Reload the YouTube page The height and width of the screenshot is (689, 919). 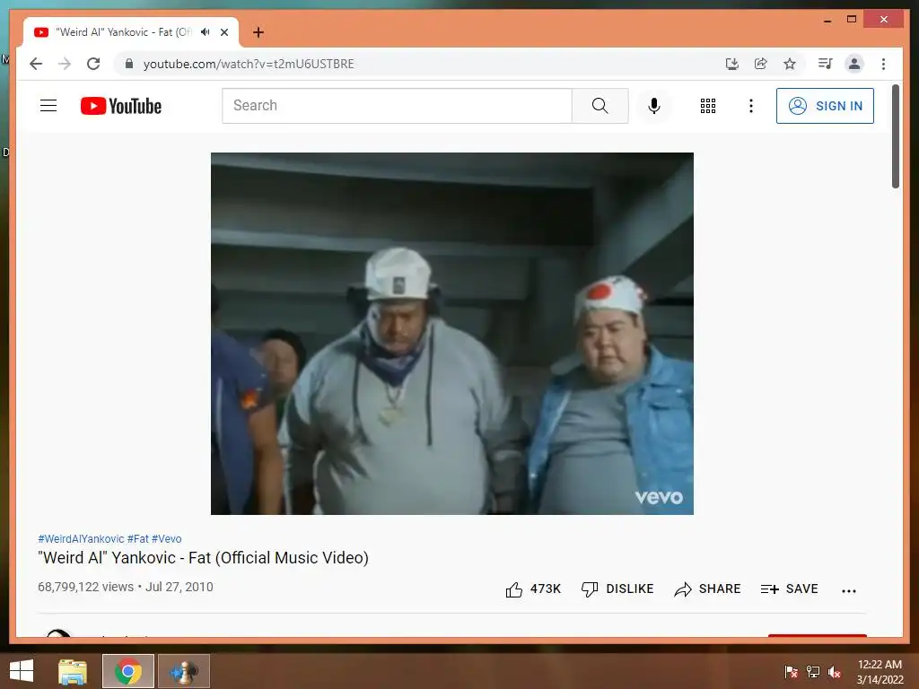tap(93, 64)
